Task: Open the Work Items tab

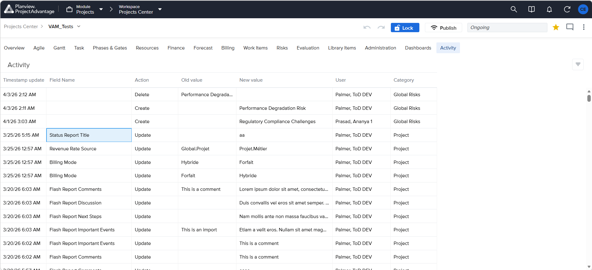Action: pyautogui.click(x=255, y=48)
